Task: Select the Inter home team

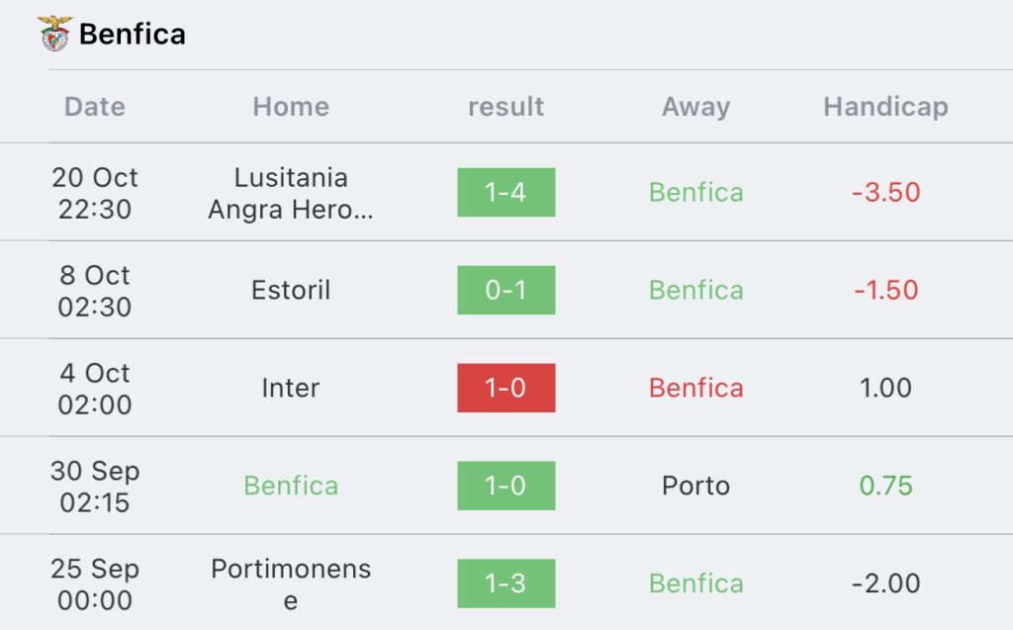Action: [291, 388]
